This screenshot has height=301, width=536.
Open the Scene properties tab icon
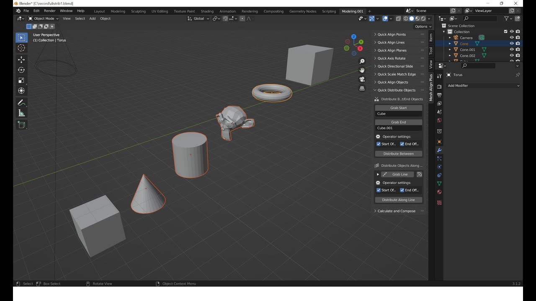439,112
